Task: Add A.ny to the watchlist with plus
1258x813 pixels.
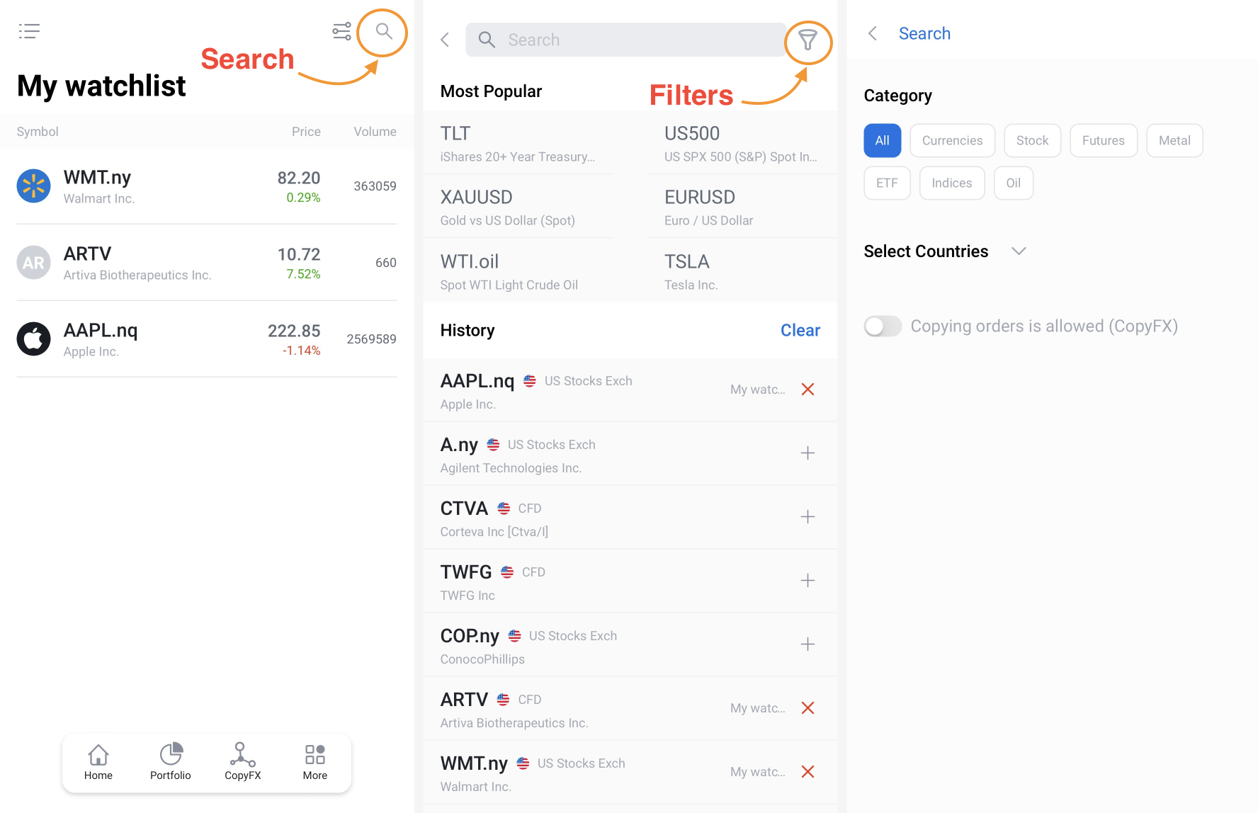Action: point(807,453)
